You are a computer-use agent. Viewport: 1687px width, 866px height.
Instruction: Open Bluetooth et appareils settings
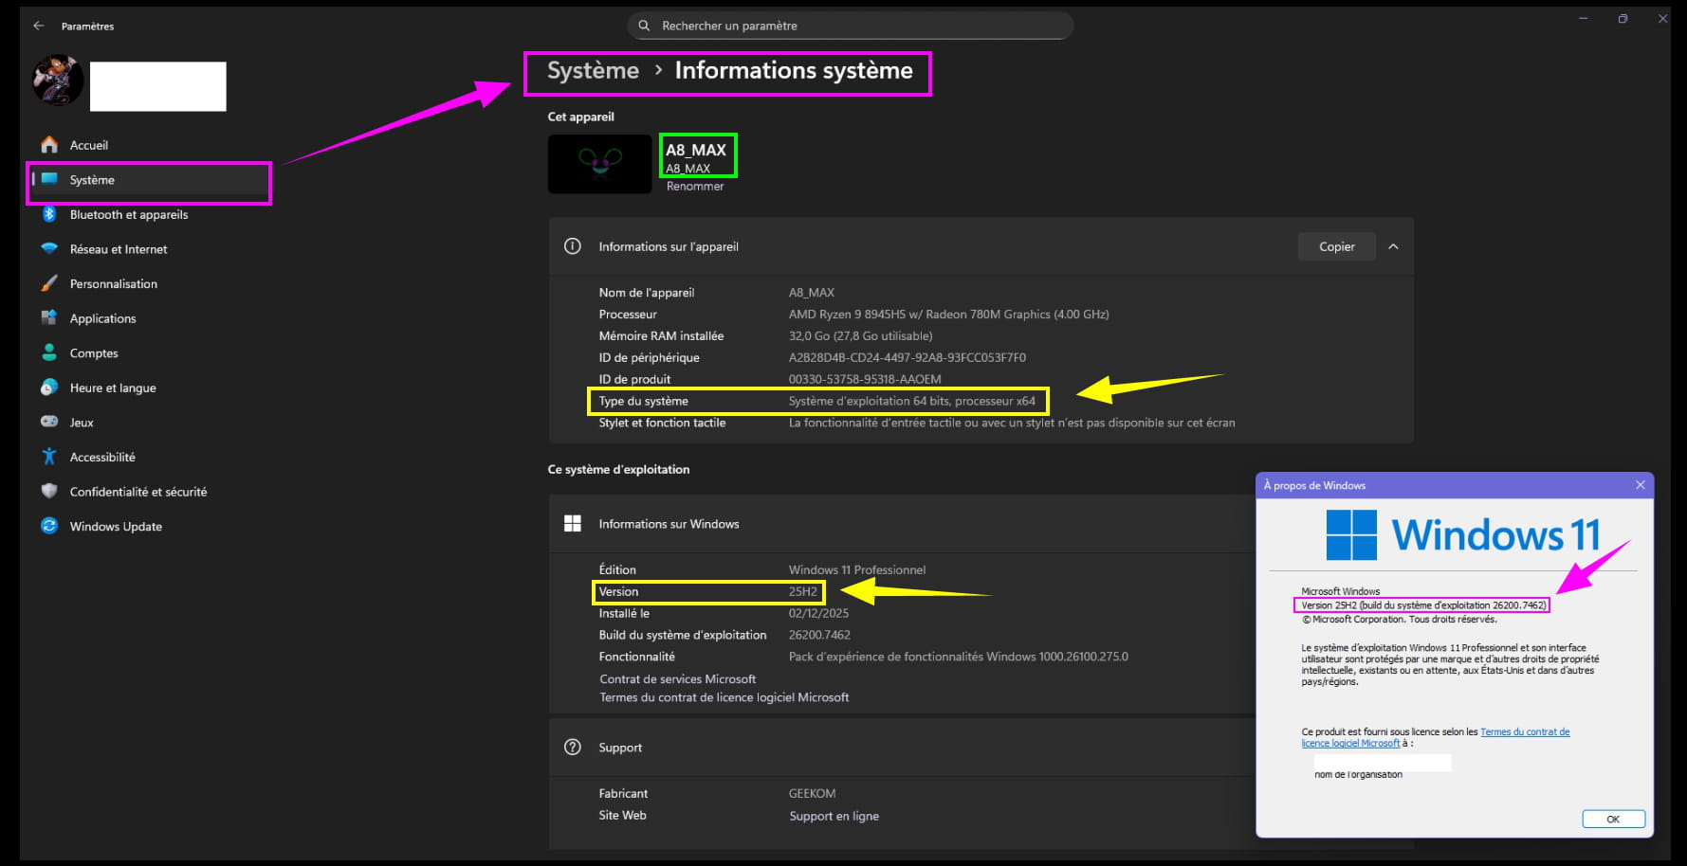(128, 215)
